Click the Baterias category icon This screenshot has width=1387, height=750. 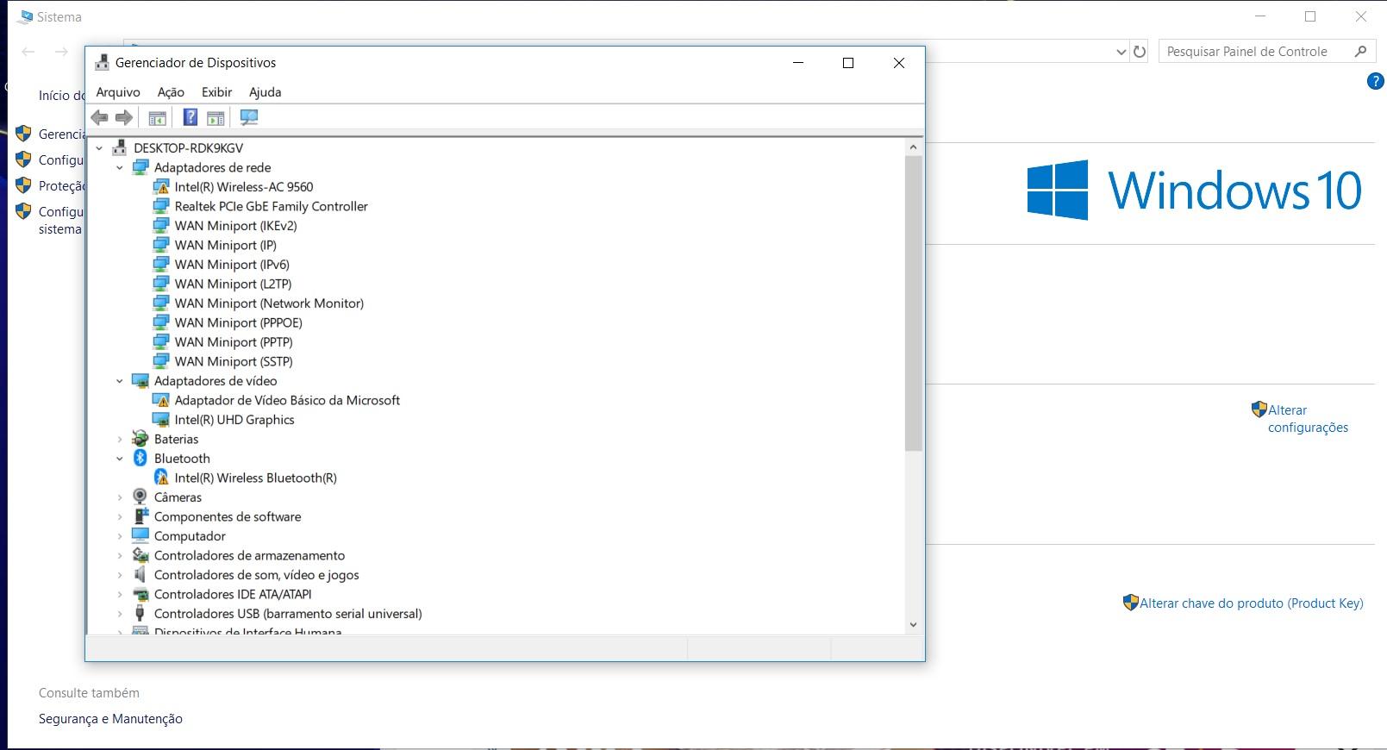(x=141, y=439)
